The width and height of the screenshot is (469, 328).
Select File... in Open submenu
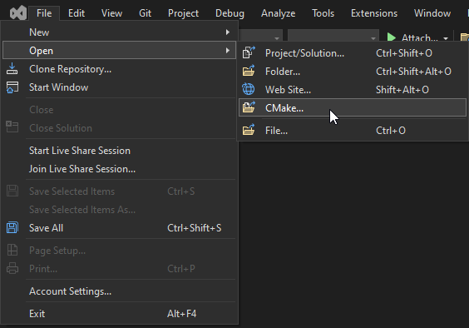[353, 131]
